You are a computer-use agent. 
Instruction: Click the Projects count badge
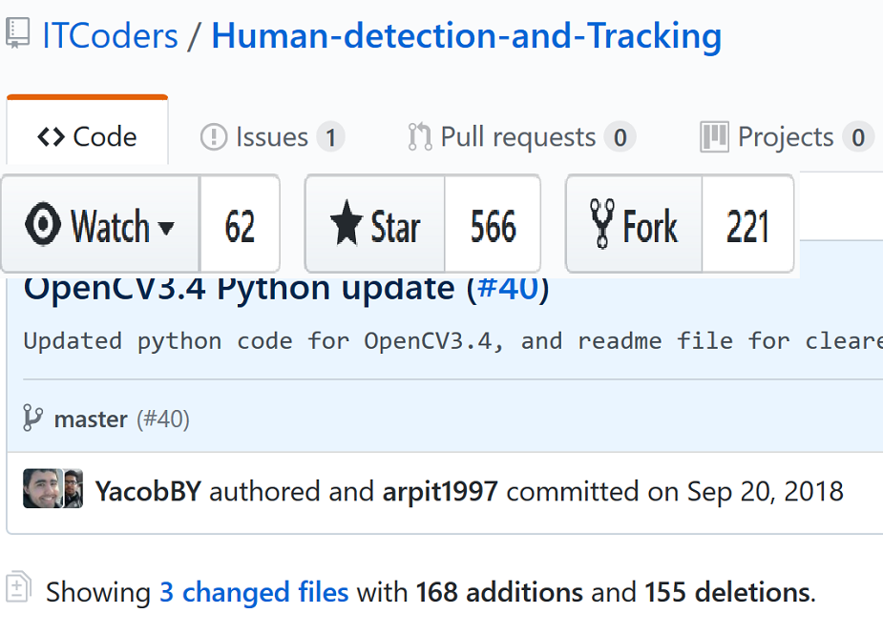coord(858,137)
